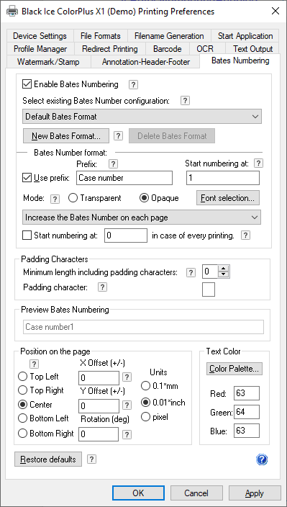Select Bottom Right position option

click(22, 434)
